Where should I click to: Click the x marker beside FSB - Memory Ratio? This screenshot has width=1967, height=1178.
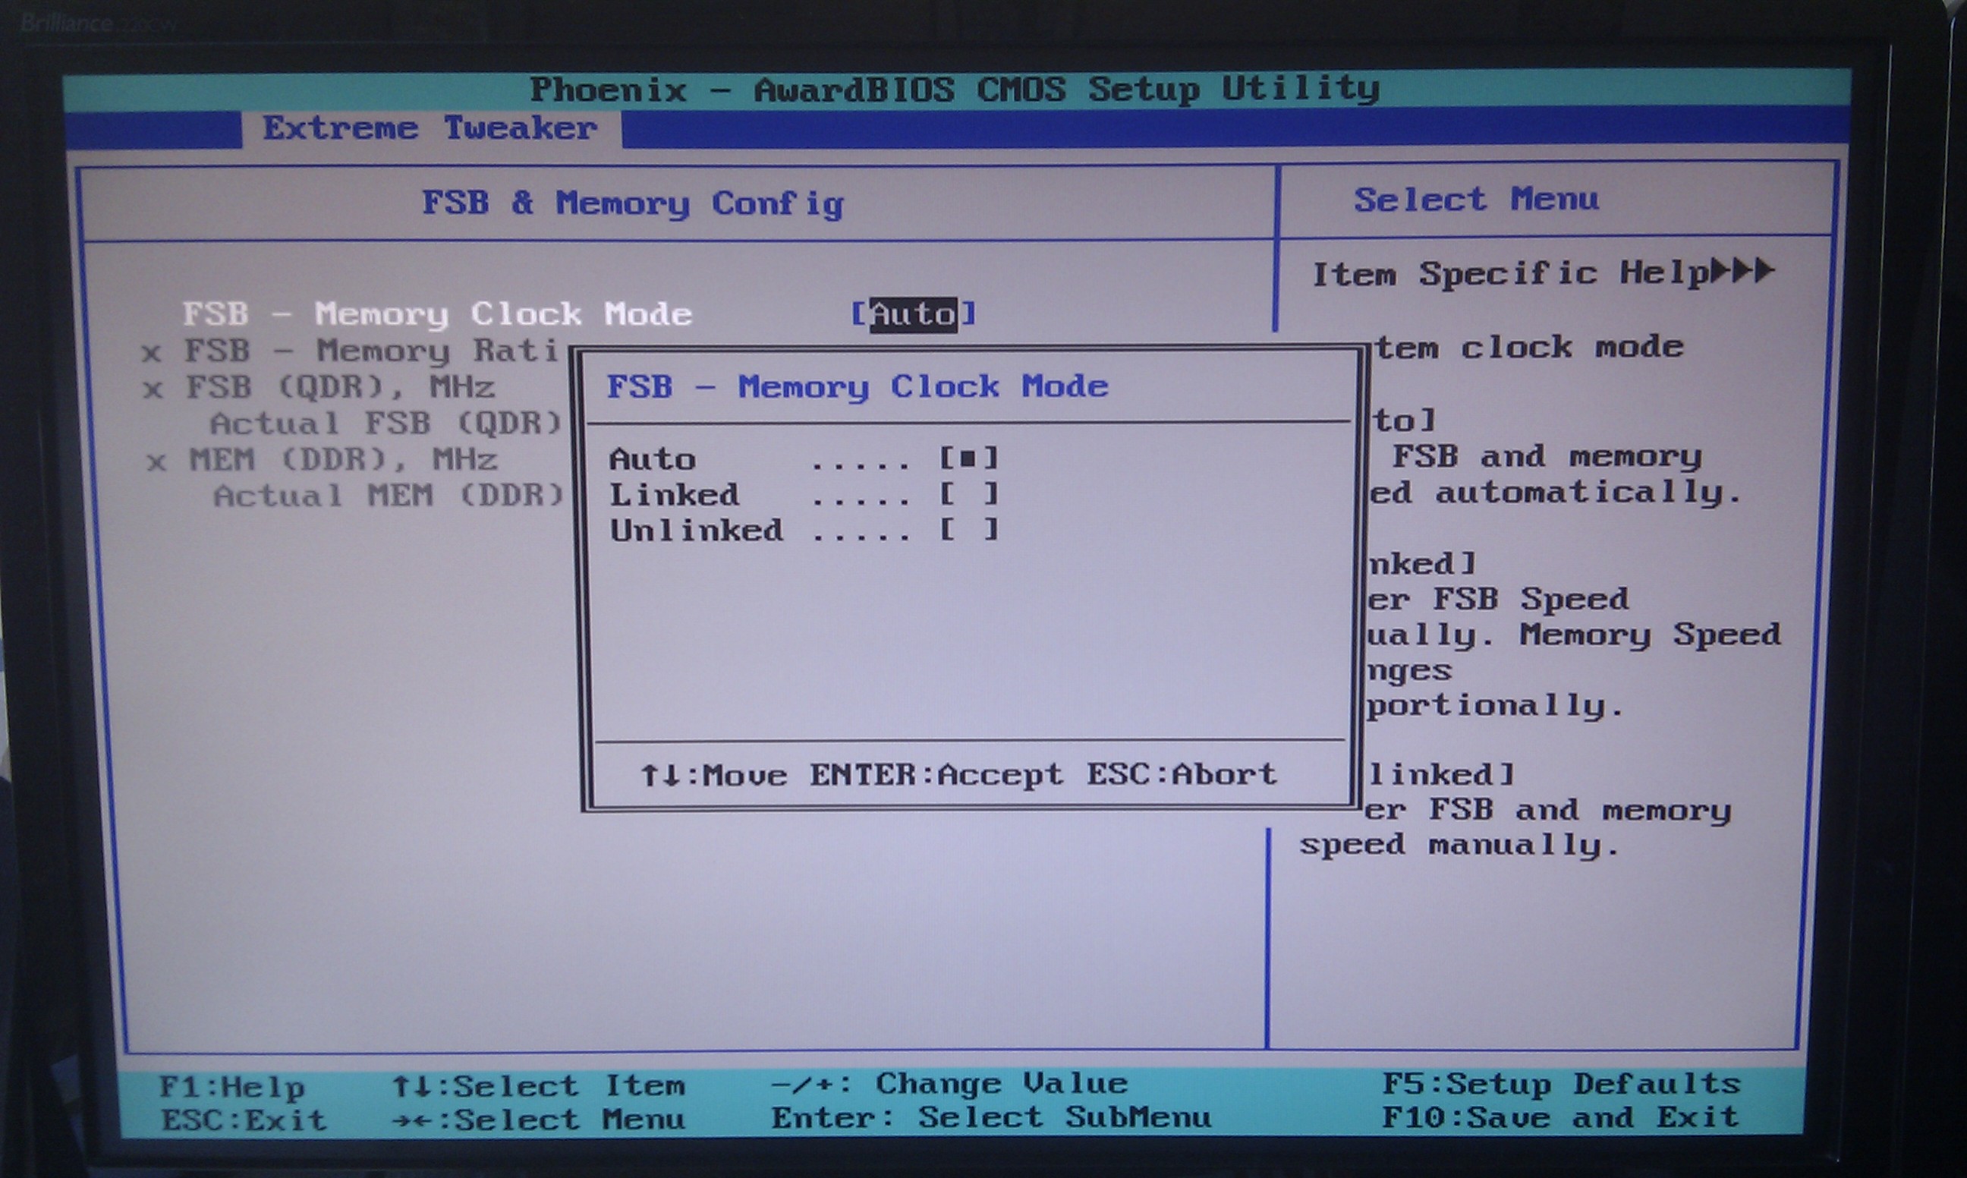(152, 352)
